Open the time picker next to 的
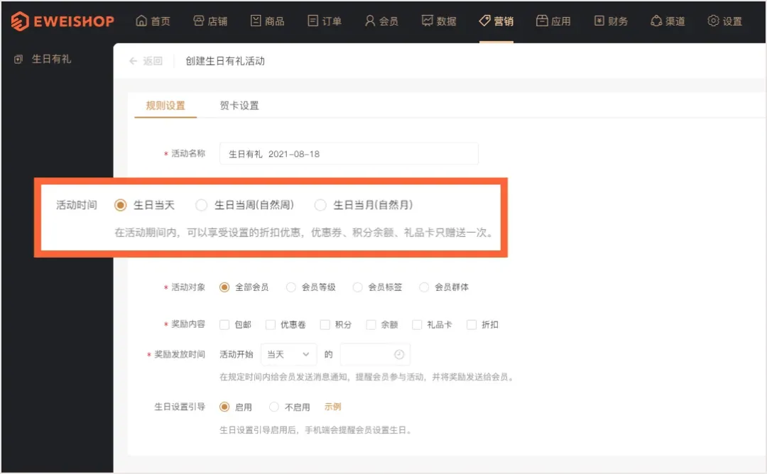This screenshot has height=474, width=767. click(x=375, y=353)
